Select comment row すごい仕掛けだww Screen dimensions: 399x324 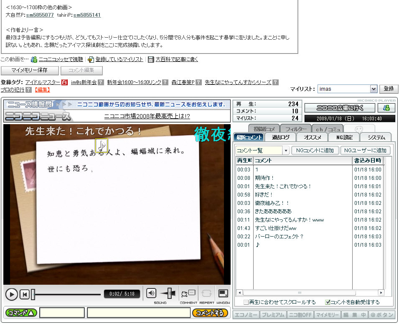310,228
